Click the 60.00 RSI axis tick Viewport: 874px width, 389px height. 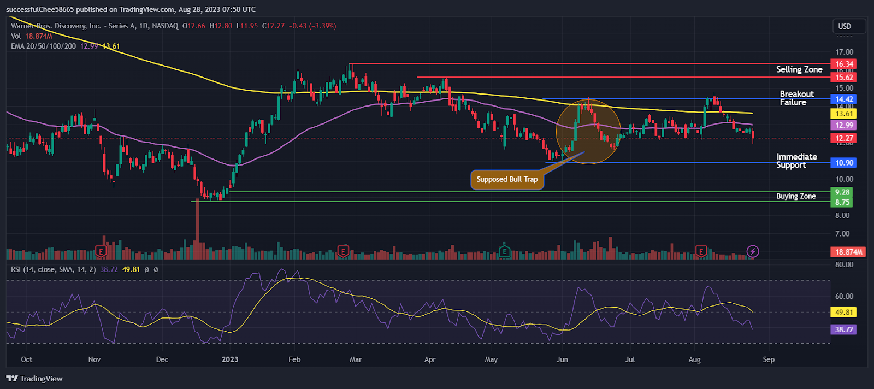point(844,296)
